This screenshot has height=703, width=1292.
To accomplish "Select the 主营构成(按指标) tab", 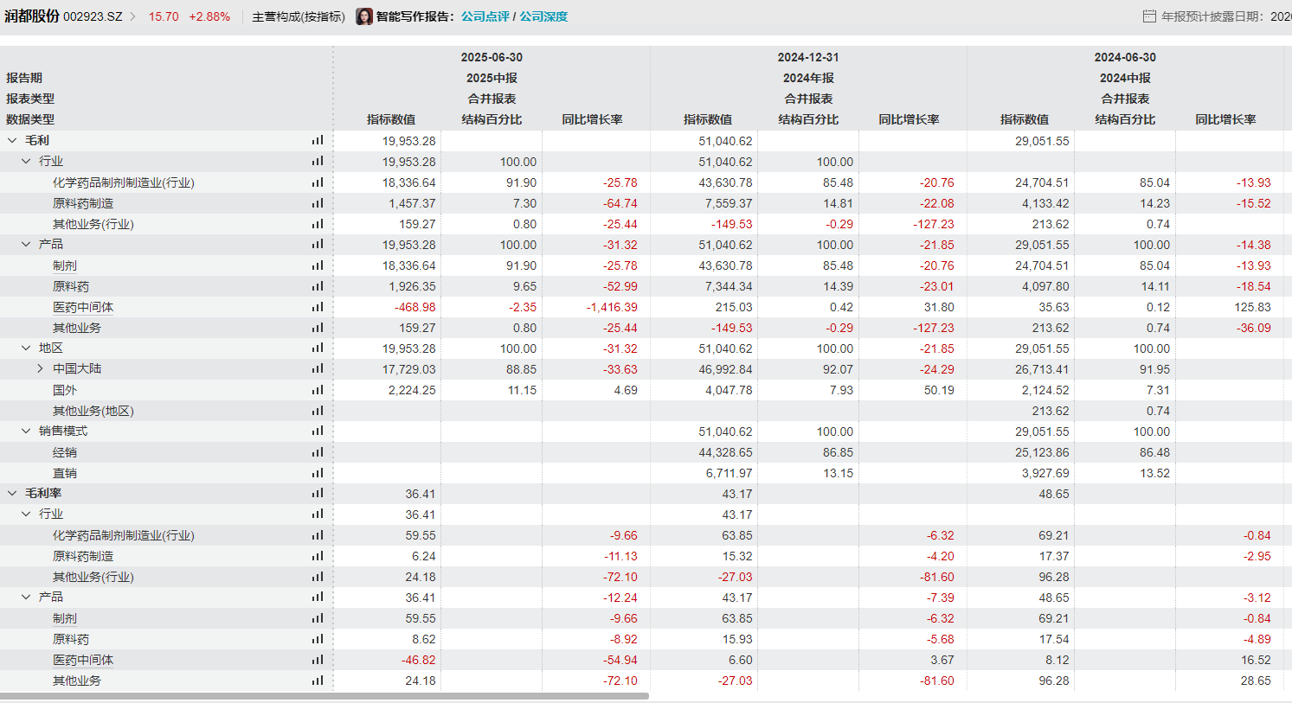I will [299, 16].
